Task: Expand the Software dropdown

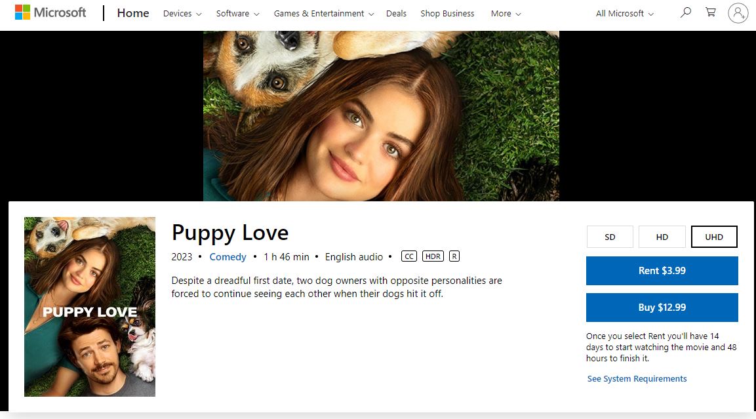Action: pos(237,13)
